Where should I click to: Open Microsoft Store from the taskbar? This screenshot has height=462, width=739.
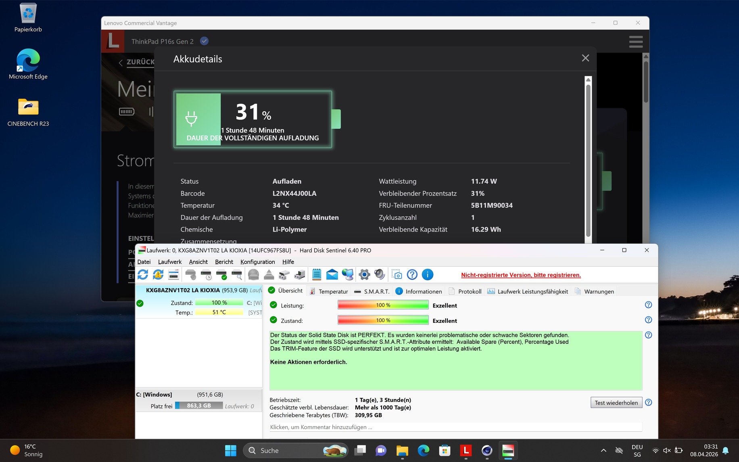[x=445, y=450]
